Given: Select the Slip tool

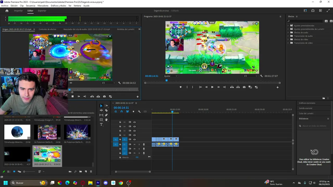Looking at the screenshot, I should tap(101, 115).
